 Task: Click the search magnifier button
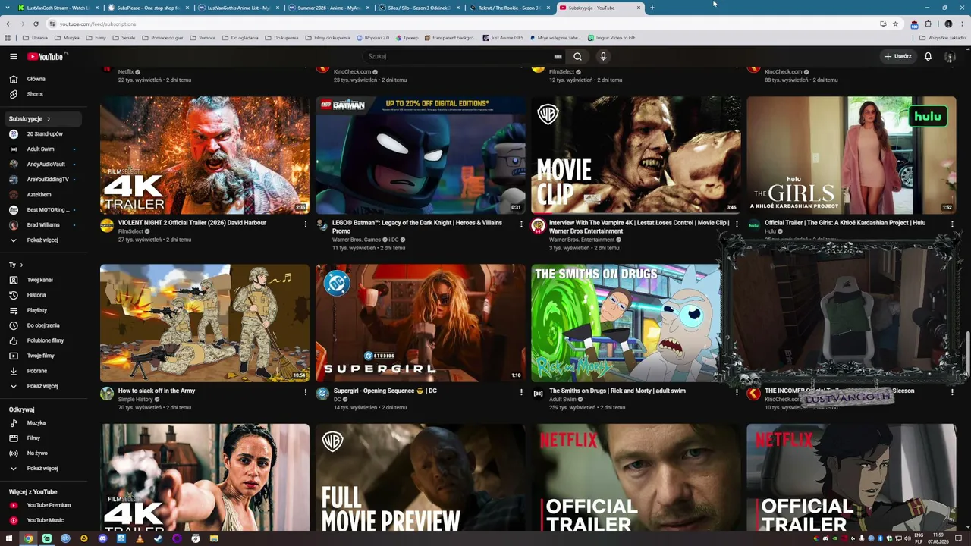(x=577, y=56)
